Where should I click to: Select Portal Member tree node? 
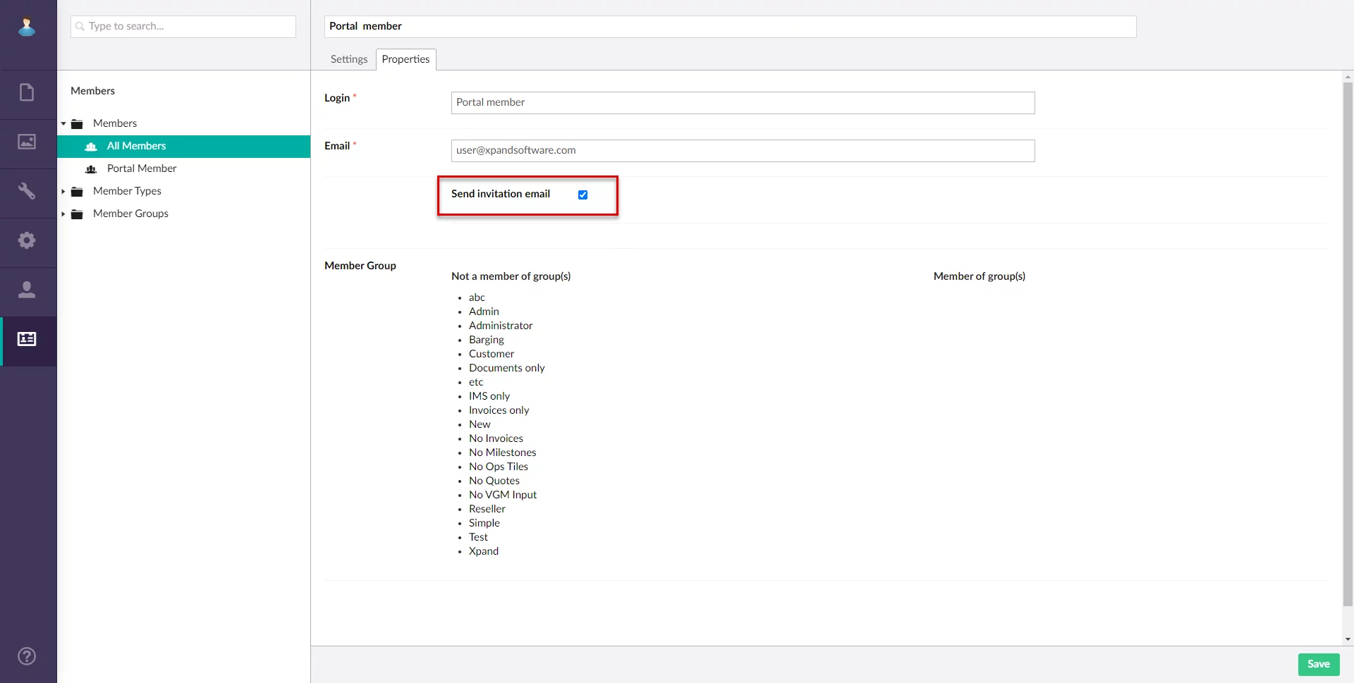click(141, 168)
